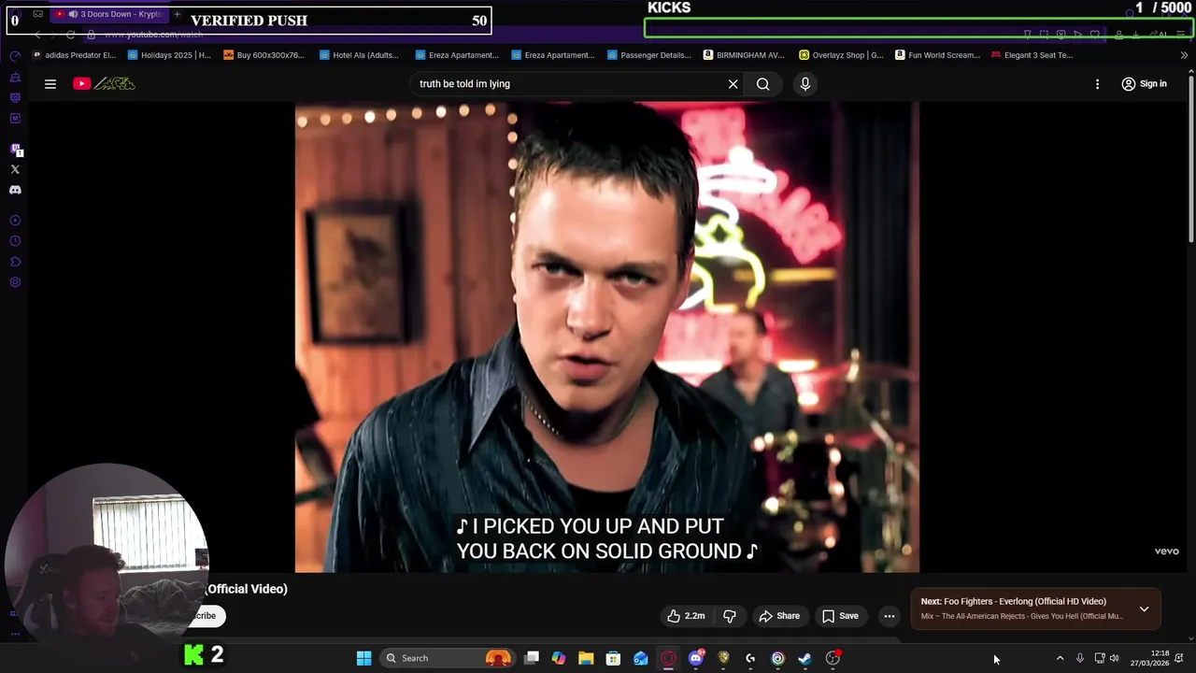The height and width of the screenshot is (673, 1196).
Task: Open the sidebar player icon
Action: pos(15,221)
